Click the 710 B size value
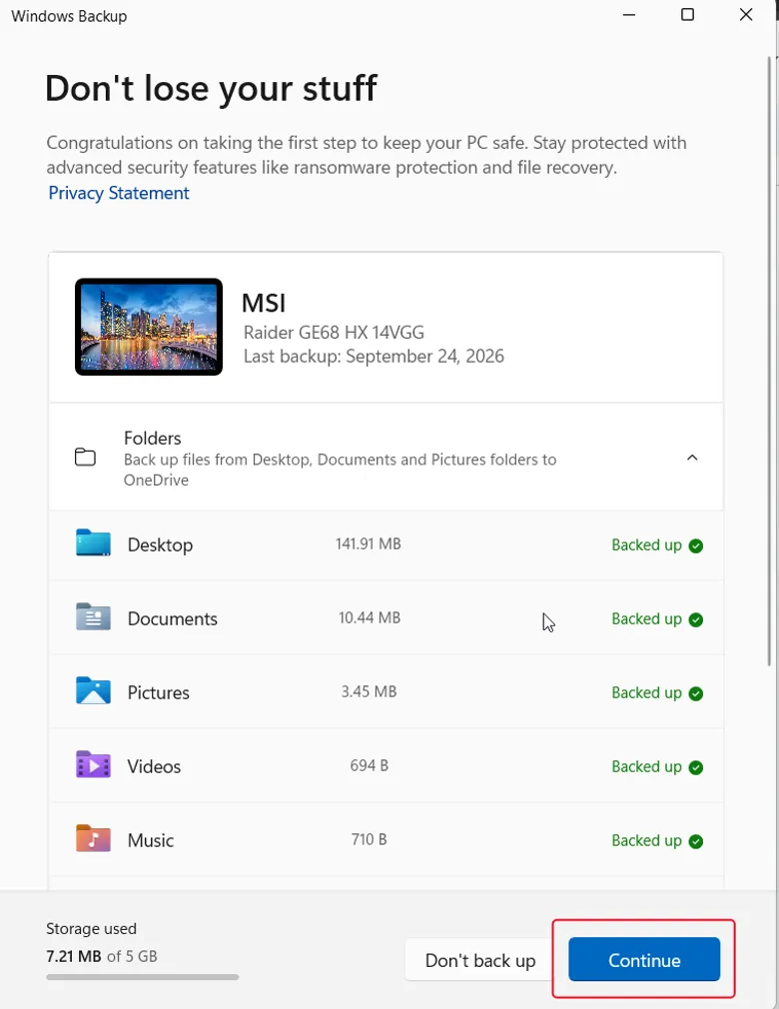Image resolution: width=779 pixels, height=1009 pixels. [x=369, y=840]
